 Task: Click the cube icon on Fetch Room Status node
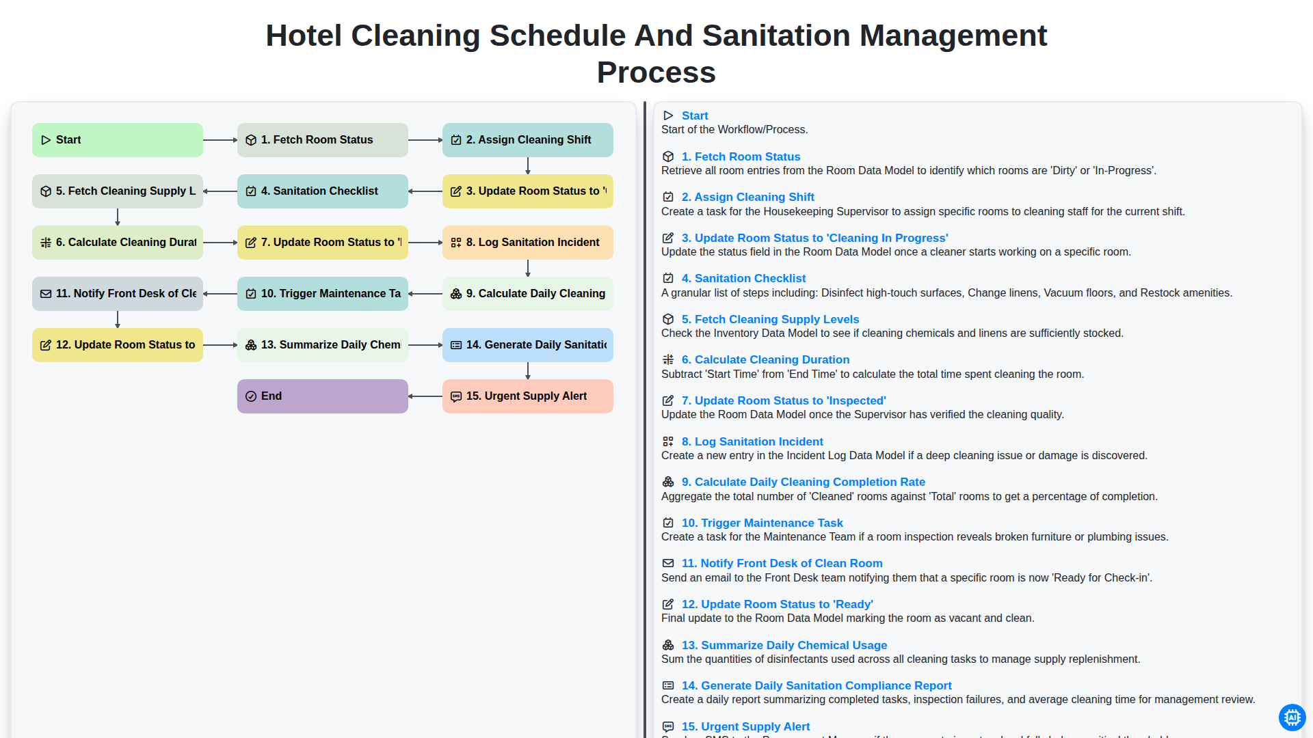click(251, 140)
